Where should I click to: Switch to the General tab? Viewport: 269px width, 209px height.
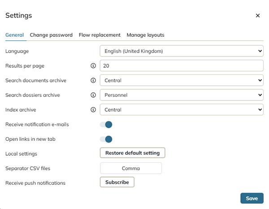[15, 35]
